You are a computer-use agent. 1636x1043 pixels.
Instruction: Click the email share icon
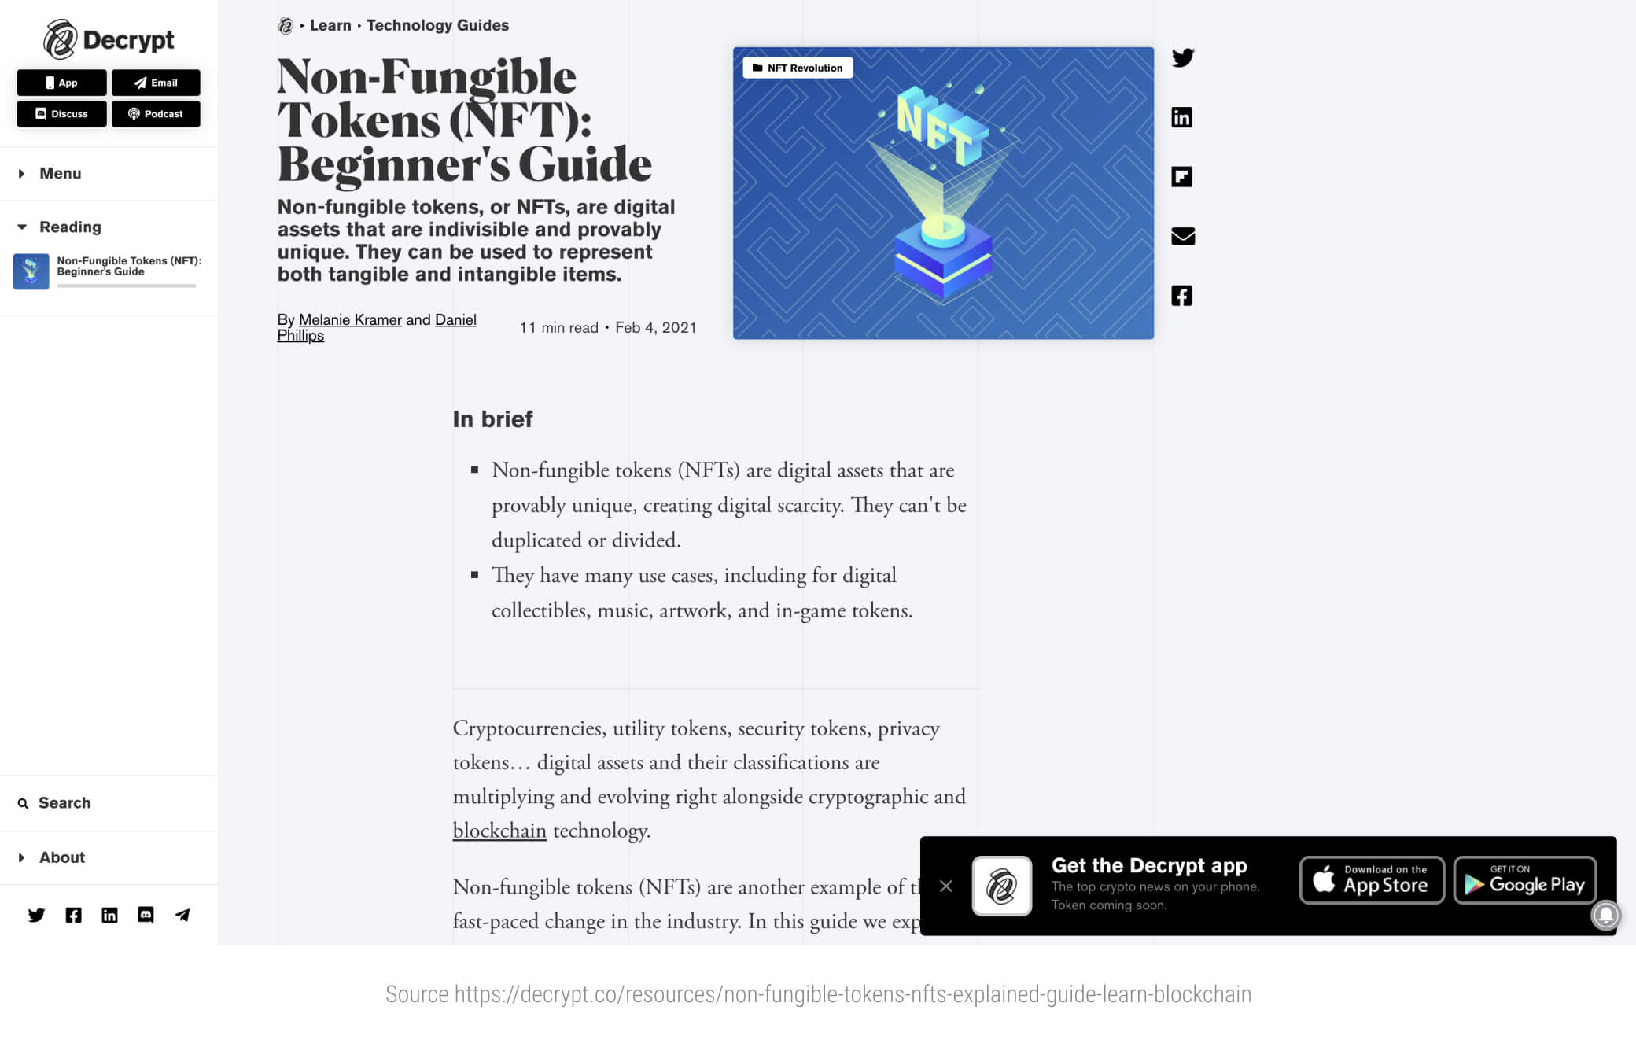(1181, 236)
